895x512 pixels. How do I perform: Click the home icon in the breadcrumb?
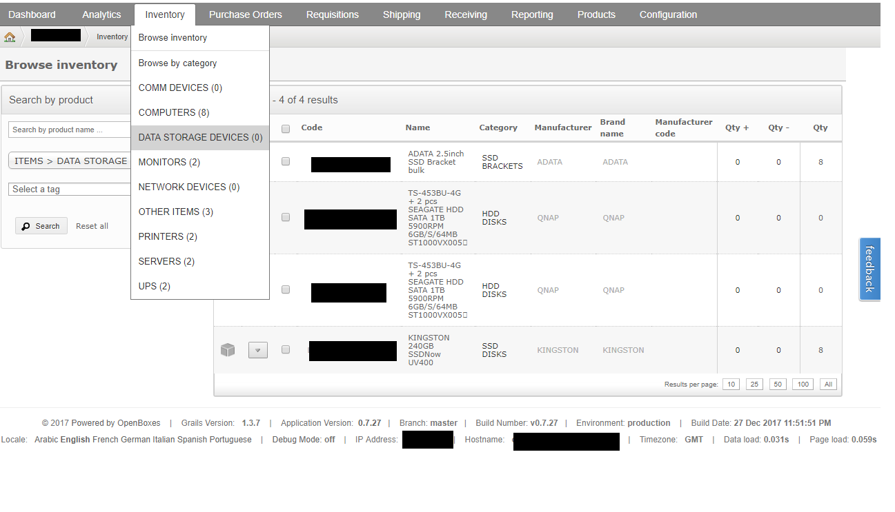click(10, 37)
